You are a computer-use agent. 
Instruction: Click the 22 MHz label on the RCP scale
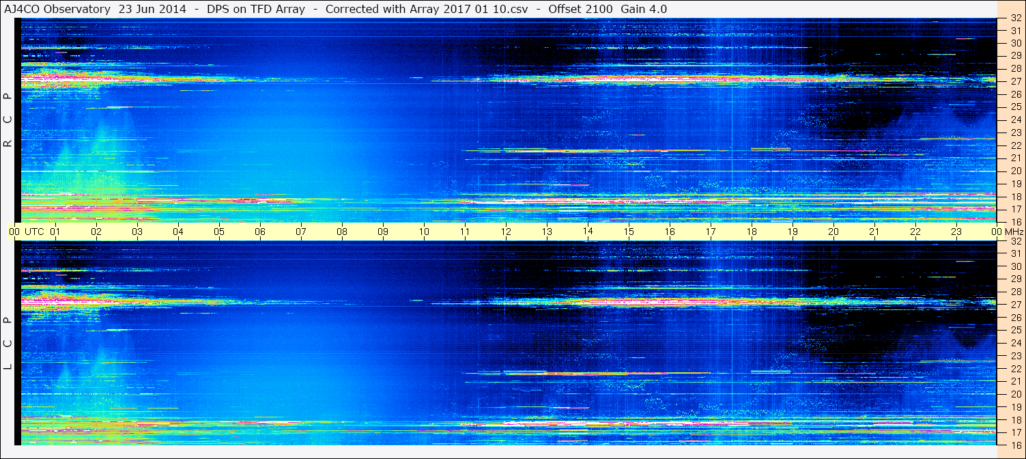1015,145
